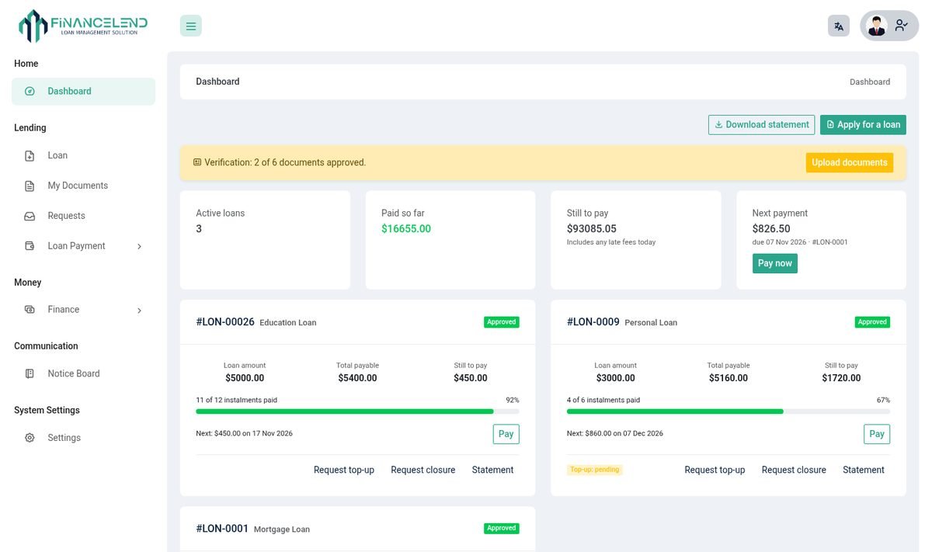Select the Paid so far $16655.00 value
This screenshot has width=932, height=552.
[x=406, y=229]
